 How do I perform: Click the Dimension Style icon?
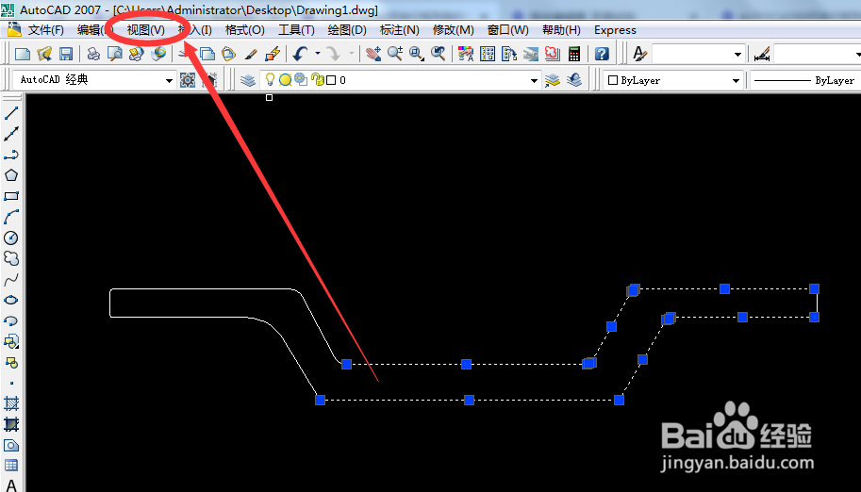click(762, 54)
